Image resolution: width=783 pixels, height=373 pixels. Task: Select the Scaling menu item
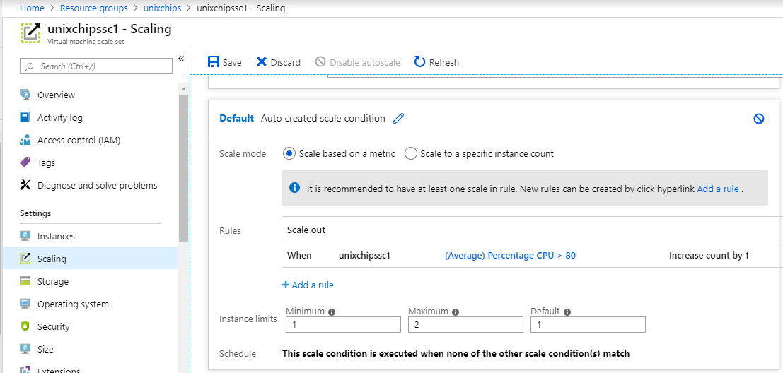click(90, 259)
